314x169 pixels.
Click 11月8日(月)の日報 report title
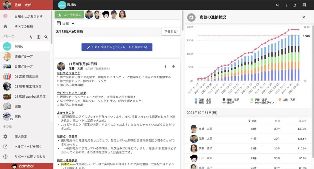(83, 64)
